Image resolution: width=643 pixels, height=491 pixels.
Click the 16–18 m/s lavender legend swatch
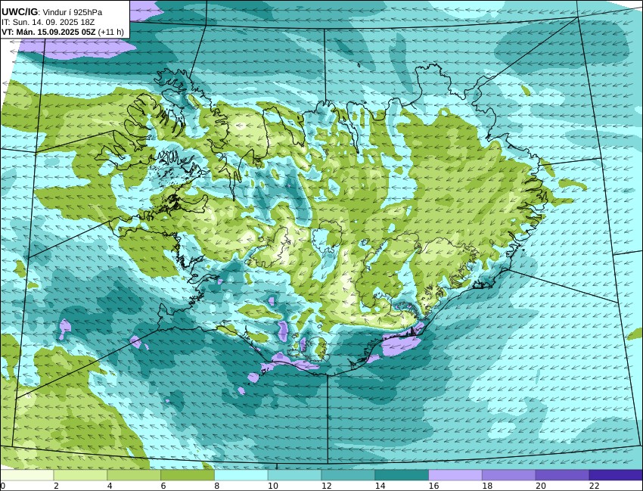(455, 475)
